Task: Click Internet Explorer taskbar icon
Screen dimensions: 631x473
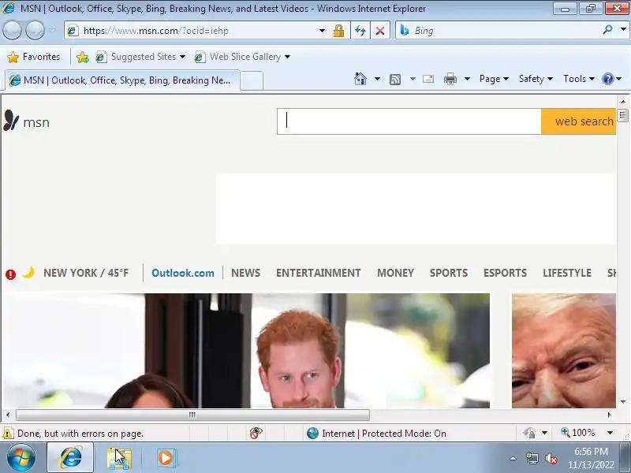Action: [71, 458]
